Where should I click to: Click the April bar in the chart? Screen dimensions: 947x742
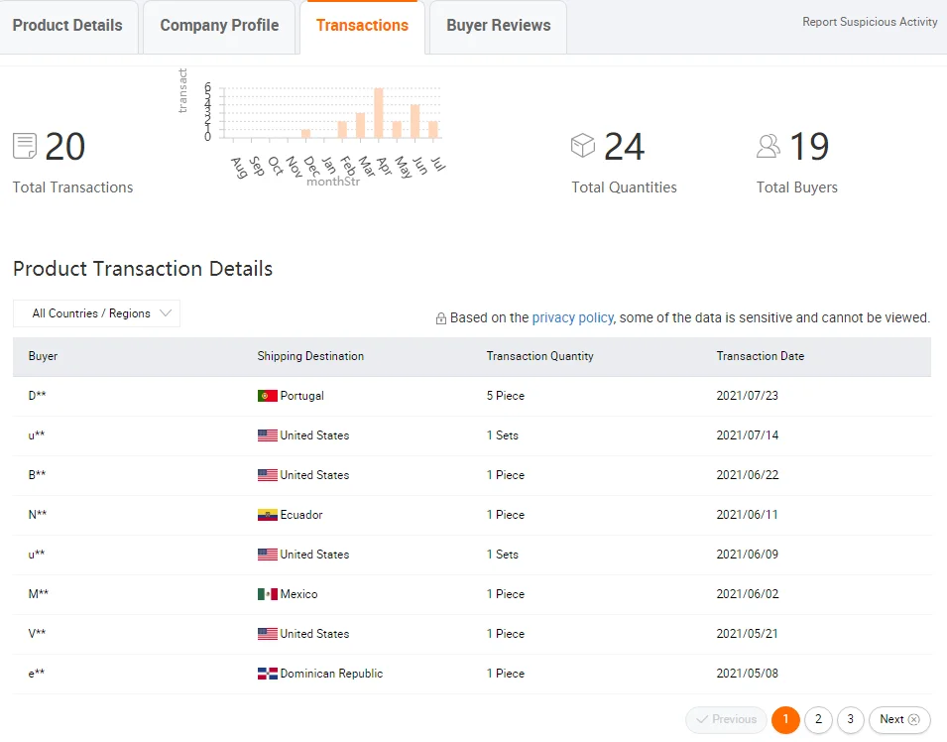point(379,113)
